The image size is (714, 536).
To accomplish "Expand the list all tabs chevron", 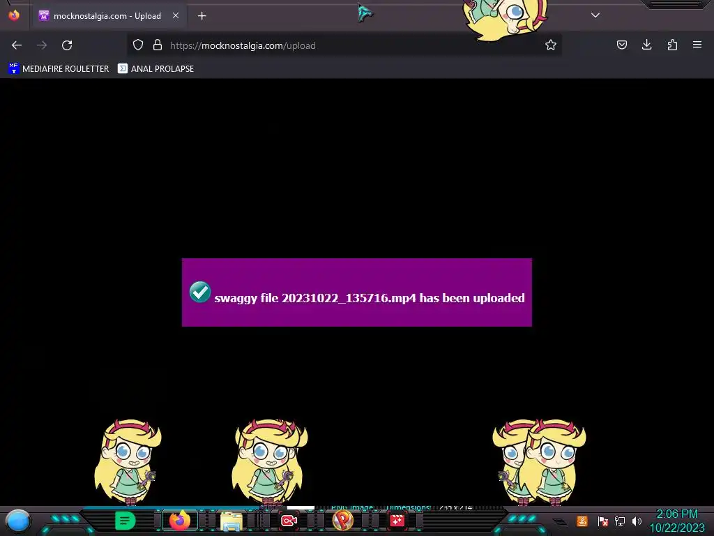I will [x=595, y=15].
